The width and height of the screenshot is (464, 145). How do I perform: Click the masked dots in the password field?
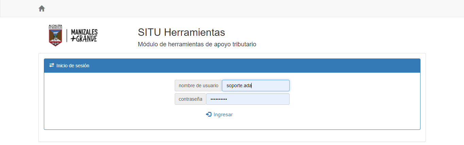click(219, 99)
